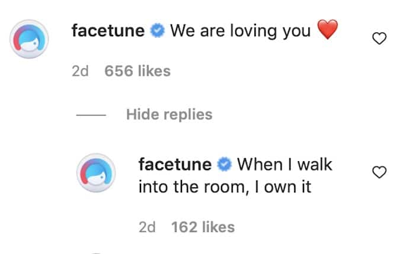Screen dimensions: 403x254
Task: Click the 2d timestamp beside 656 likes
Action: (79, 72)
